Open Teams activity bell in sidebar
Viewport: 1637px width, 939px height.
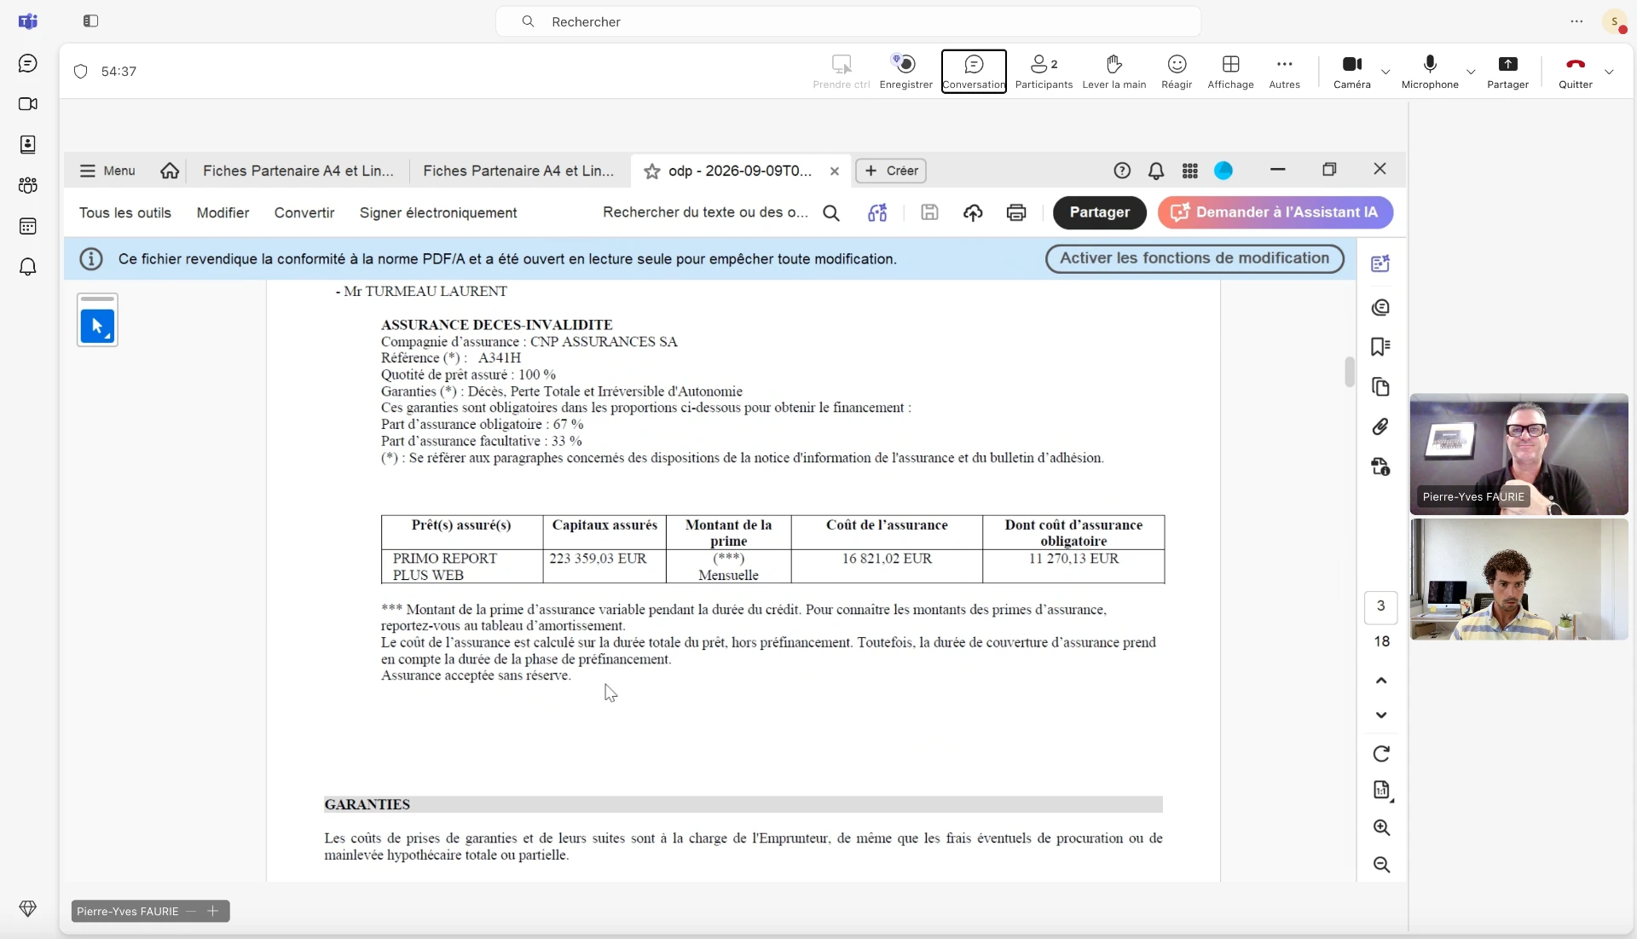28,267
